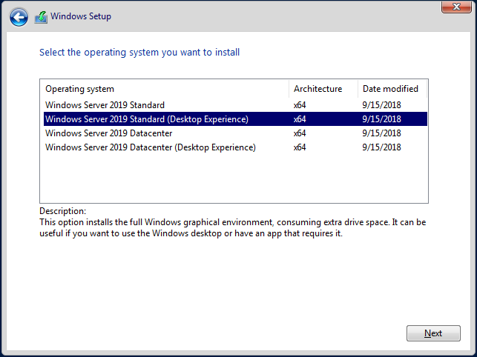477x357 pixels.
Task: Click x64 in the last Datacenter row
Action: pyautogui.click(x=300, y=147)
